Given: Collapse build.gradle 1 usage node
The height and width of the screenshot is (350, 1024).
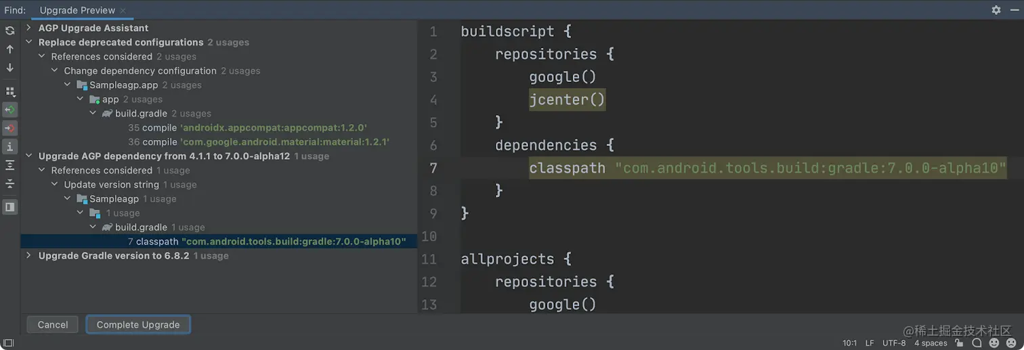Looking at the screenshot, I should click(x=93, y=227).
